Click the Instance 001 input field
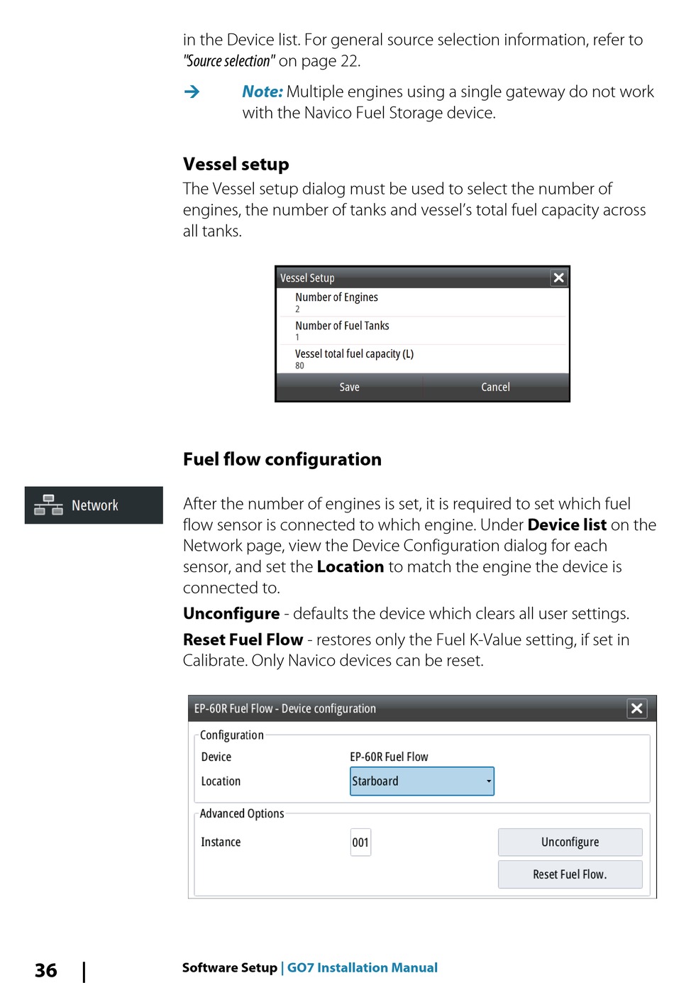Screen dimensions: 674x983 360,842
